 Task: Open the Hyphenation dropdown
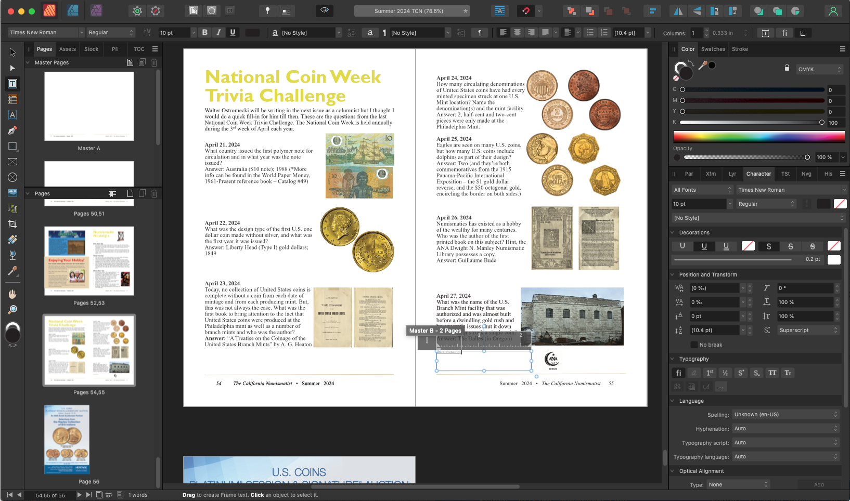(785, 428)
